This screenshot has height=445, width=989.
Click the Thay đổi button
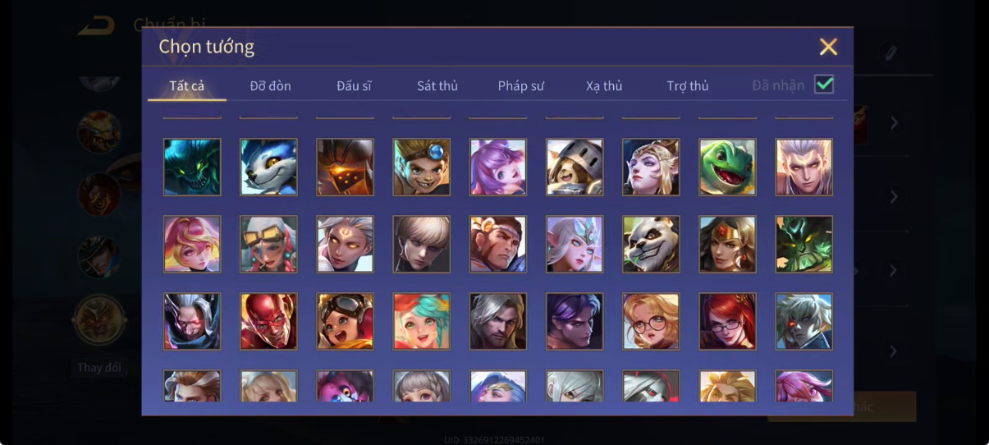99,367
